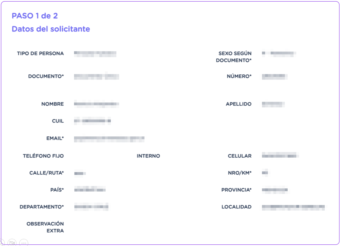
Task: Open the Provincia field value
Action: [274, 190]
